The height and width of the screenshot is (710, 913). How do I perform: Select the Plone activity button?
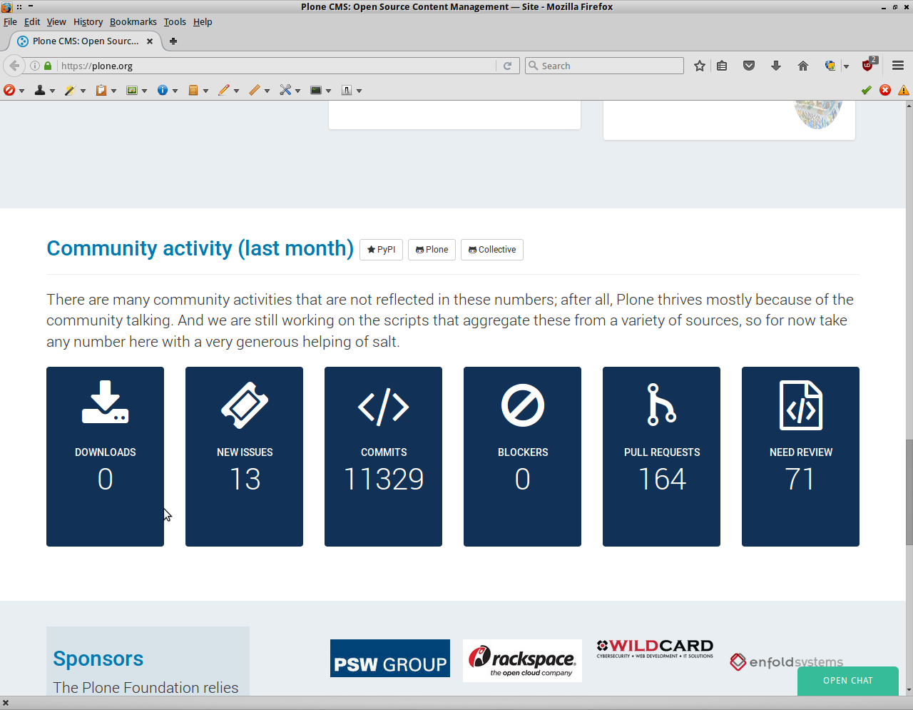pyautogui.click(x=432, y=250)
